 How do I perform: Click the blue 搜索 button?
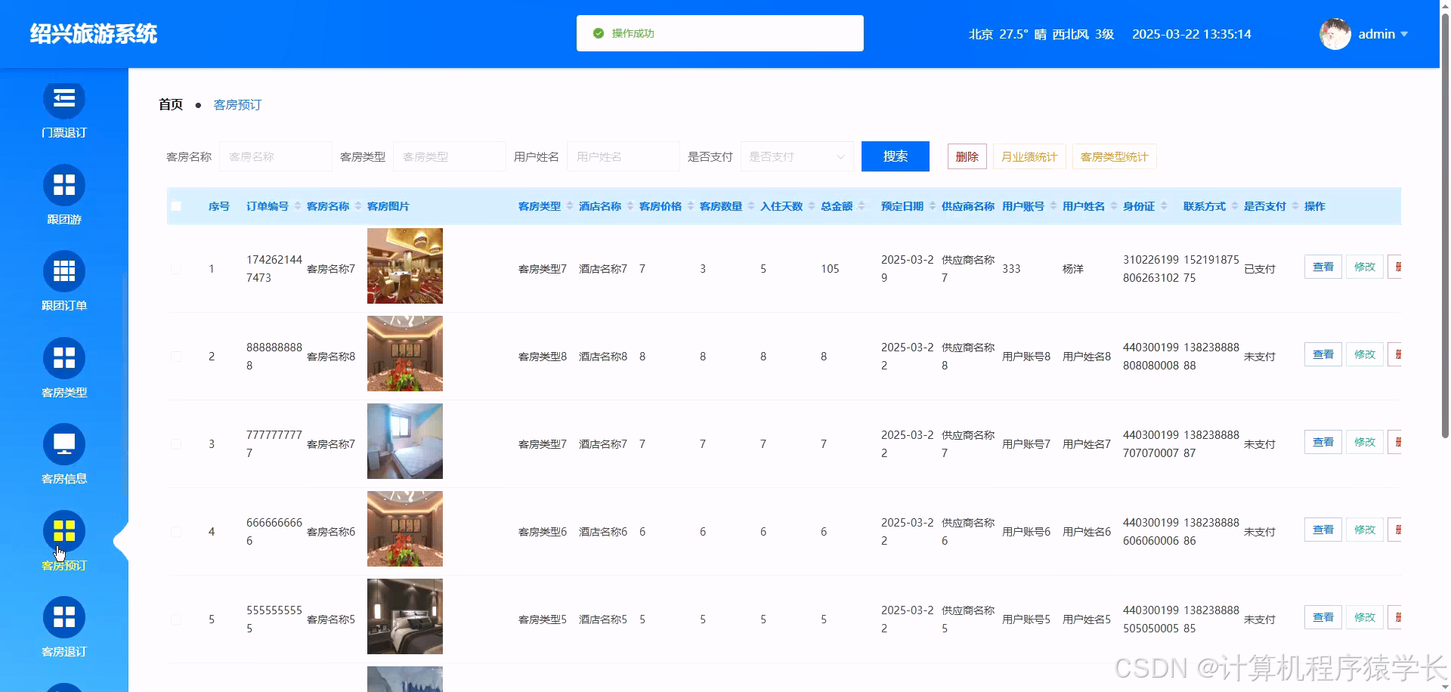click(896, 156)
